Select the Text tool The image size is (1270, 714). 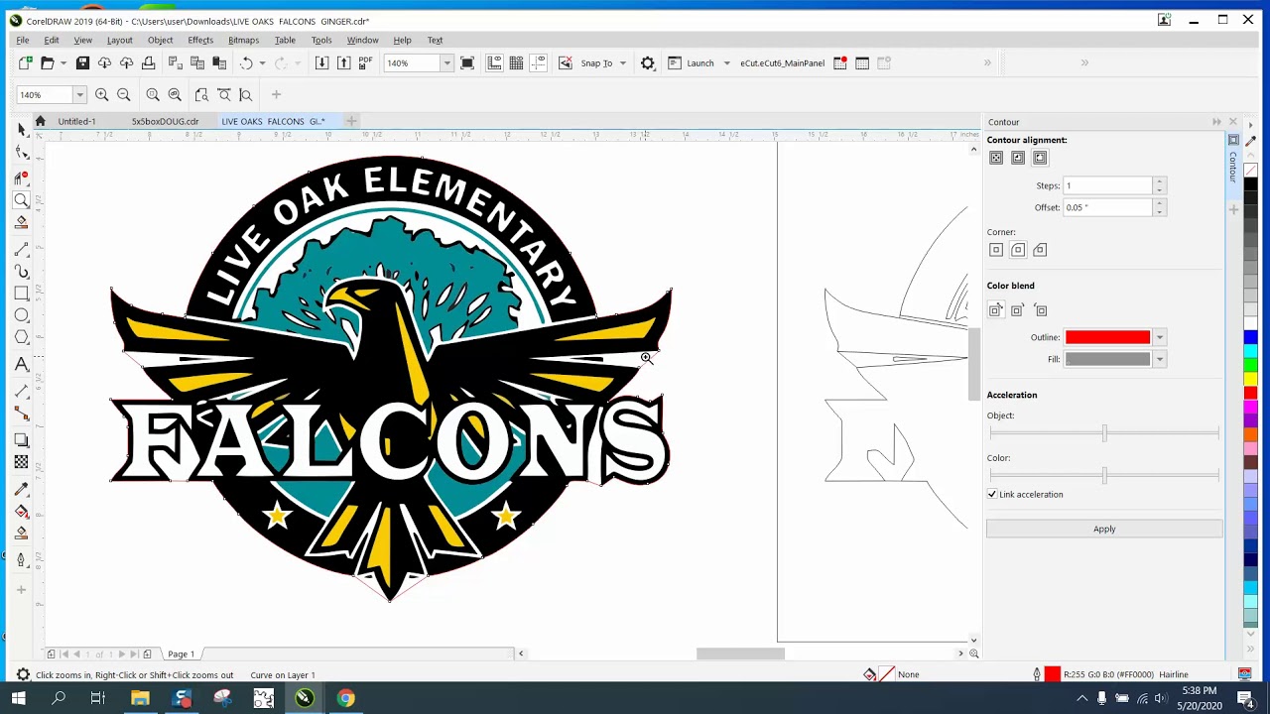click(x=22, y=365)
